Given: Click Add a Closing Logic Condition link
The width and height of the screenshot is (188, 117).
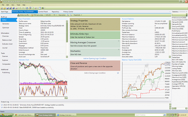Looking at the screenshot, I should tap(95, 73).
